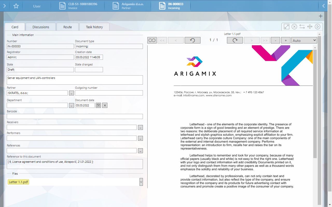Collapse the right panel with the chevron

point(323,6)
